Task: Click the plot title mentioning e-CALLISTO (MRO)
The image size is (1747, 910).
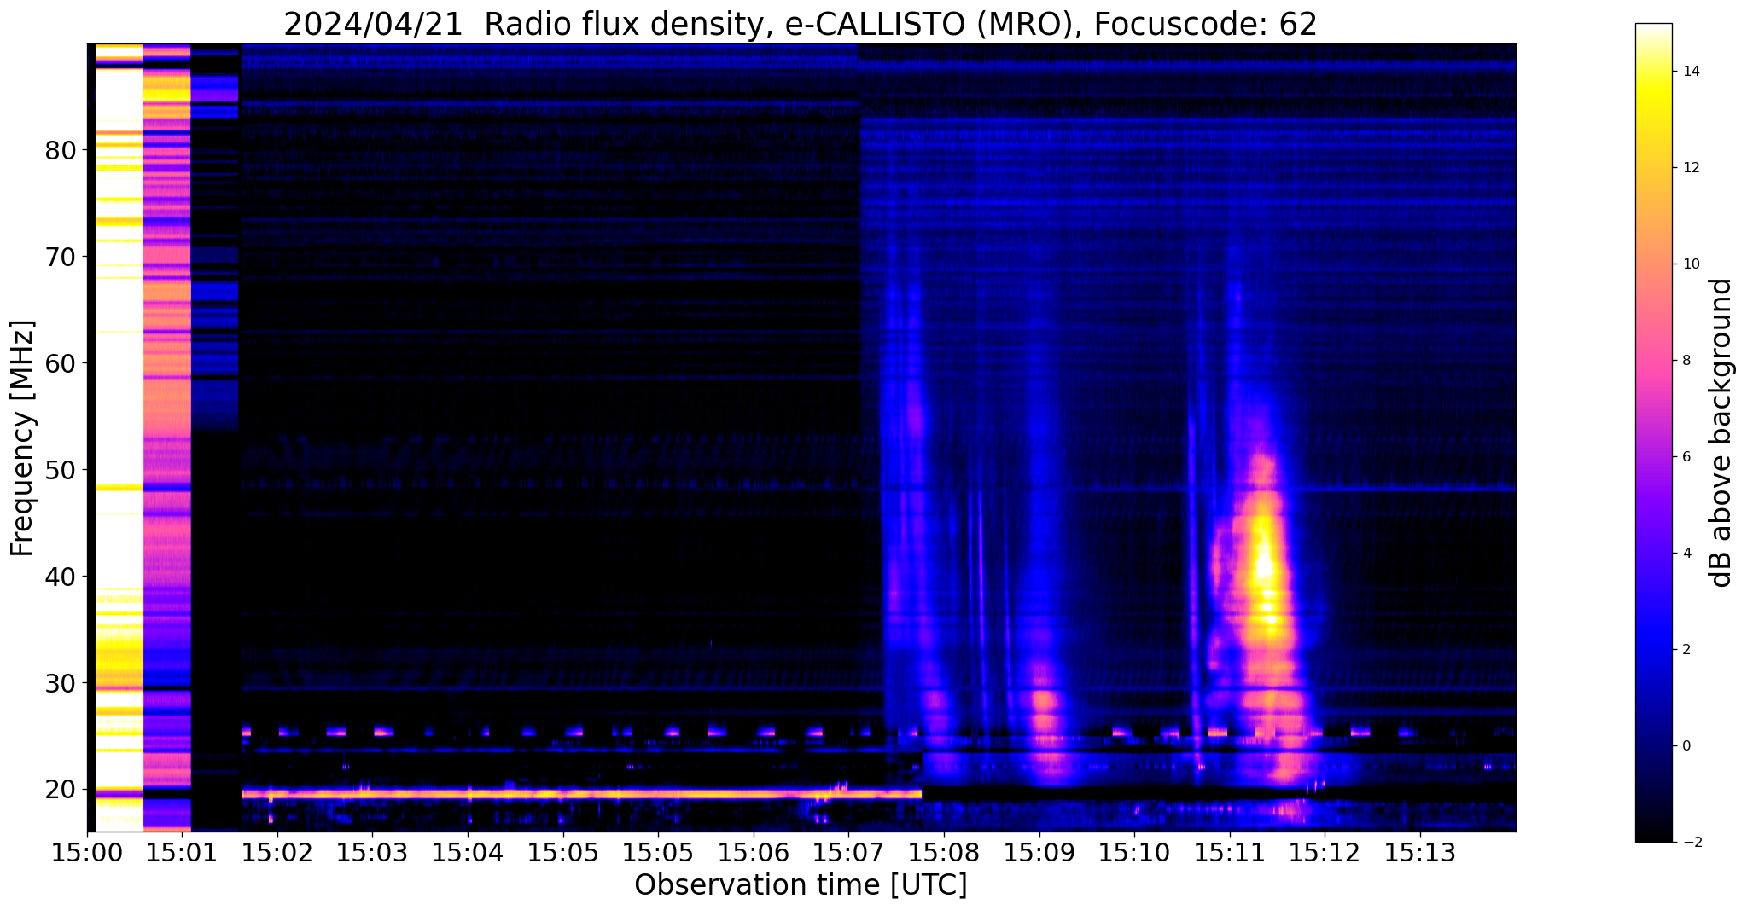Action: [x=801, y=25]
